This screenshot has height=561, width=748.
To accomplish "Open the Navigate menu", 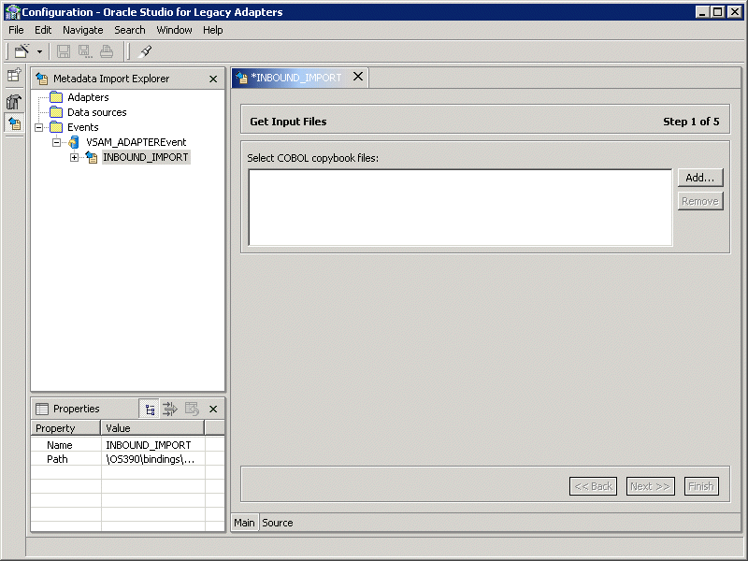I will (83, 30).
